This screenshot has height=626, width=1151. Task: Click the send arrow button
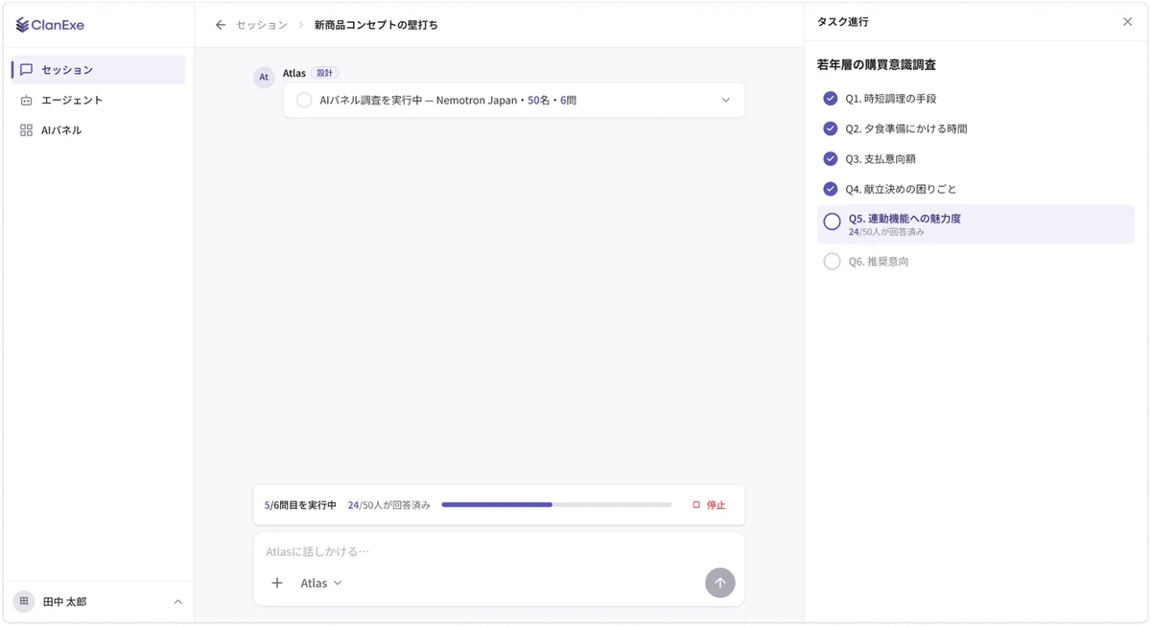720,583
